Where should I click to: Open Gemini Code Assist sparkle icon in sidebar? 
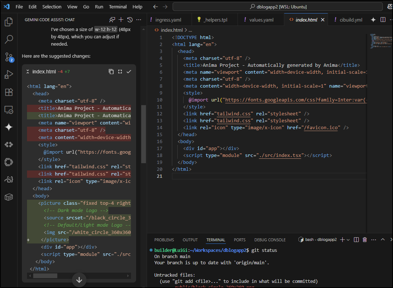pos(9,127)
